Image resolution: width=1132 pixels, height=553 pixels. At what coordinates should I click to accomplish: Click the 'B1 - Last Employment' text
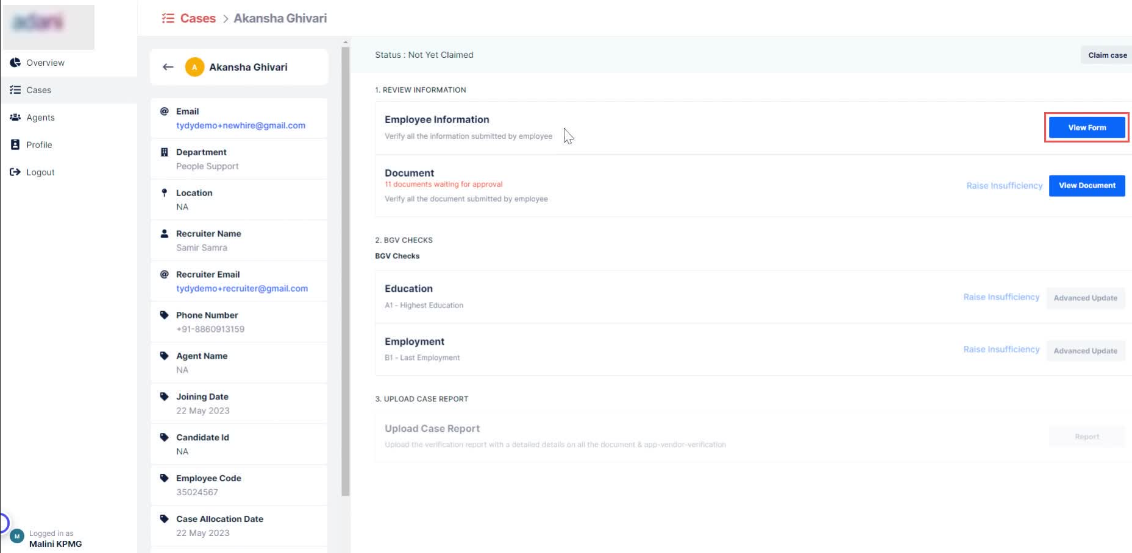[x=422, y=358]
